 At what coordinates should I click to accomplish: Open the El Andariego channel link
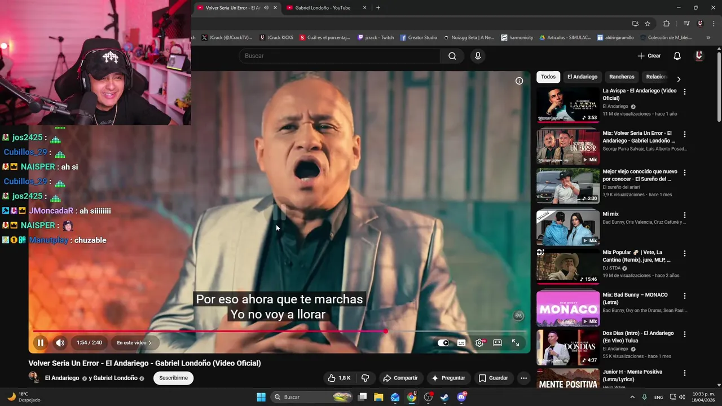click(x=62, y=378)
